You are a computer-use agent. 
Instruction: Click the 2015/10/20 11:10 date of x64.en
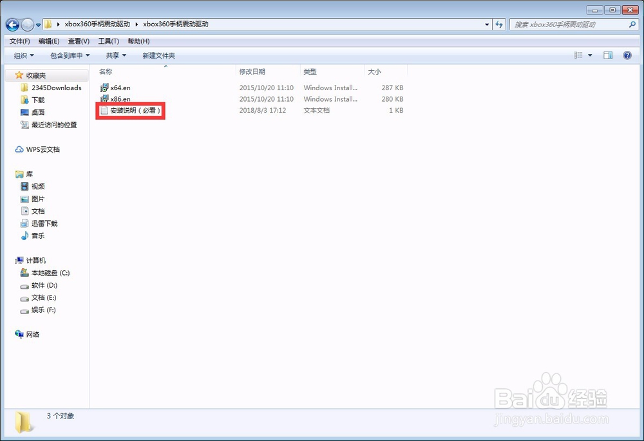coord(266,88)
